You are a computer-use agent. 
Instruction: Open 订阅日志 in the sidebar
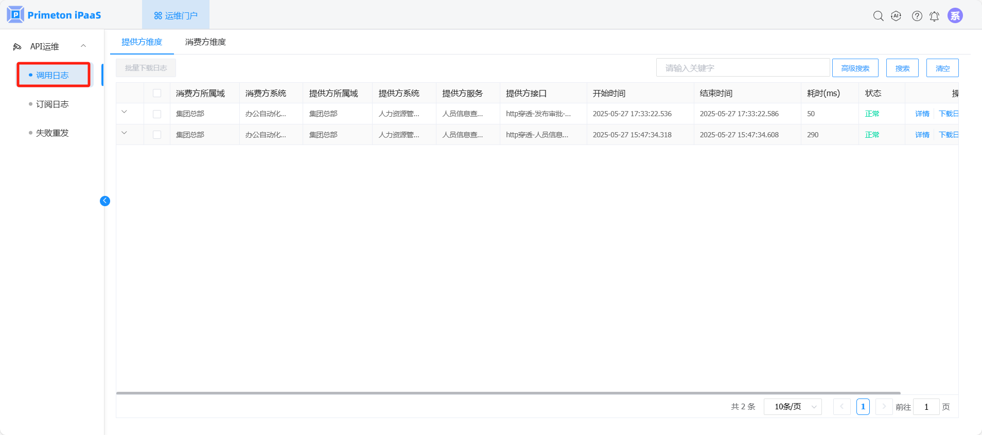[52, 104]
